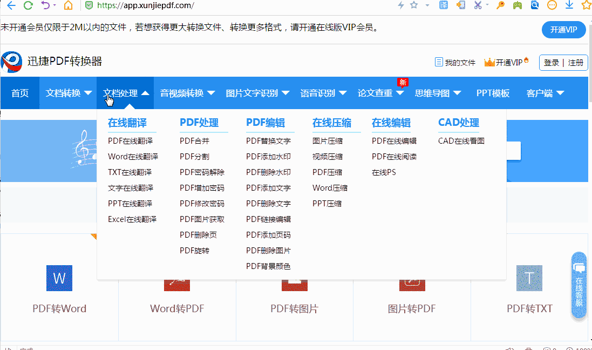Click the undo close-tab arrow icon

[x=45, y=5]
